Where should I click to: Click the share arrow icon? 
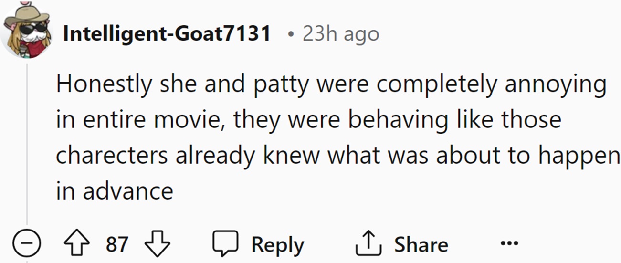[x=369, y=244]
